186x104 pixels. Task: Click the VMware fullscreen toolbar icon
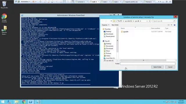(x=65, y=2)
